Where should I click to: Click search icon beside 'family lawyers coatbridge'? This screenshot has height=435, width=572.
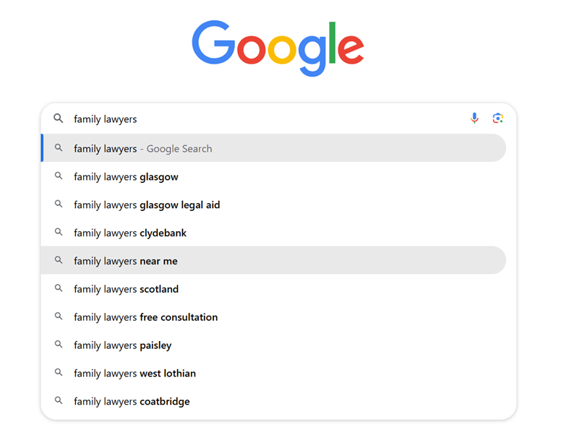pos(59,400)
